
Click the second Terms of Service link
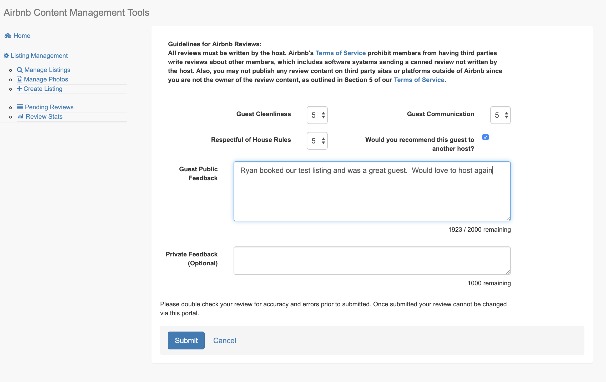pyautogui.click(x=419, y=80)
